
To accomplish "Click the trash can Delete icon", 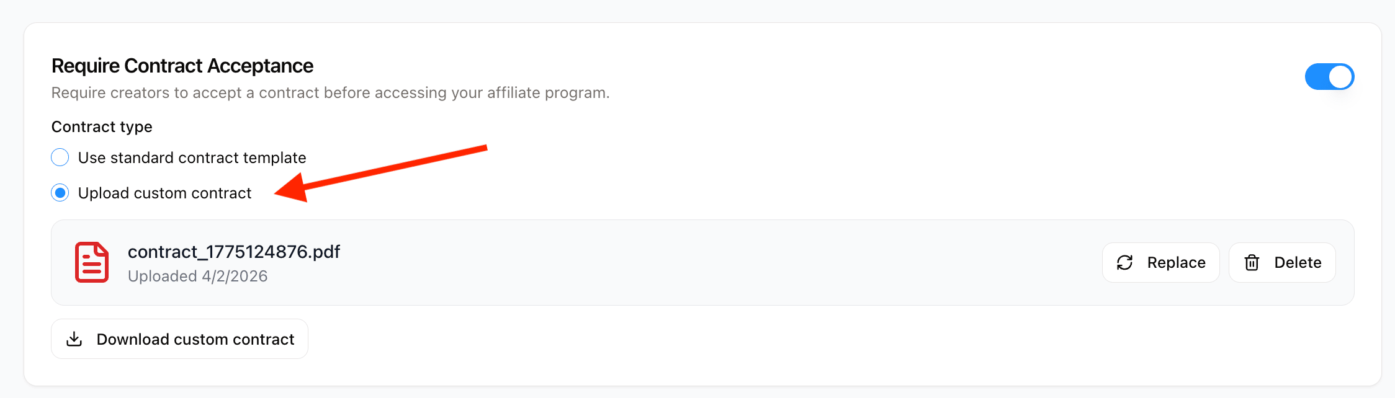I will [x=1252, y=263].
